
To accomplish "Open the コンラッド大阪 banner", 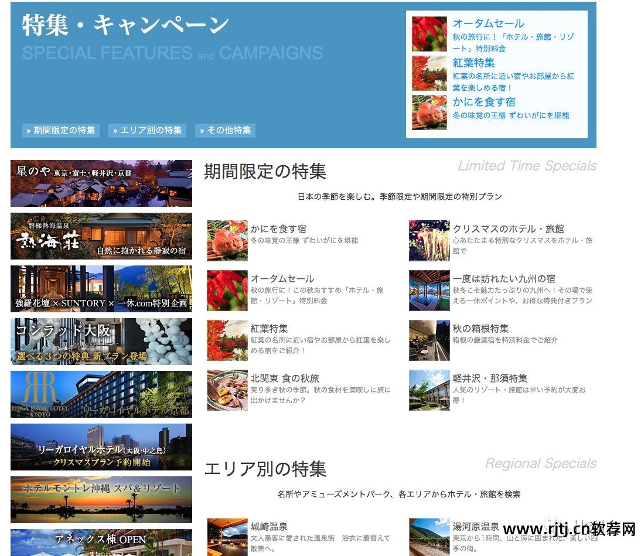I will click(x=101, y=342).
